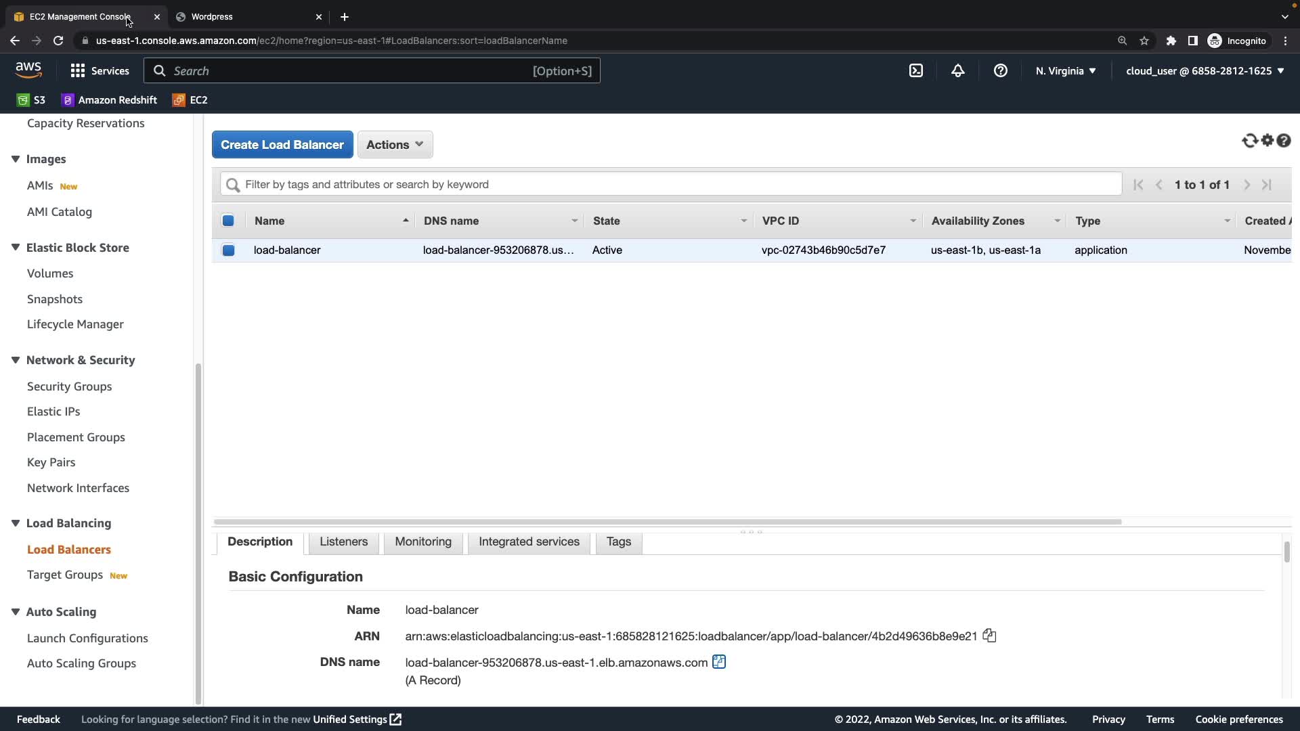Open Target Groups in sidebar
This screenshot has height=731, width=1300.
[65, 575]
